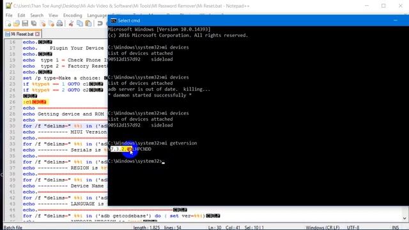Image resolution: width=409 pixels, height=230 pixels.
Task: Click line number 45 in the editor margin
Action: tap(12, 216)
